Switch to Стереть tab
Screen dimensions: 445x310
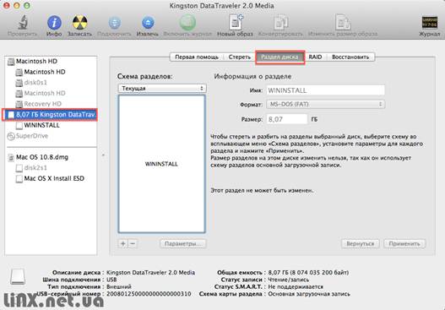(240, 57)
